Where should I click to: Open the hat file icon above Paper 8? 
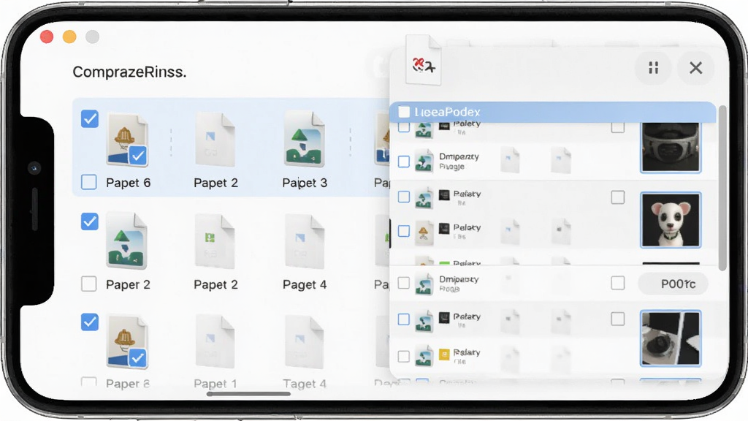pyautogui.click(x=127, y=342)
